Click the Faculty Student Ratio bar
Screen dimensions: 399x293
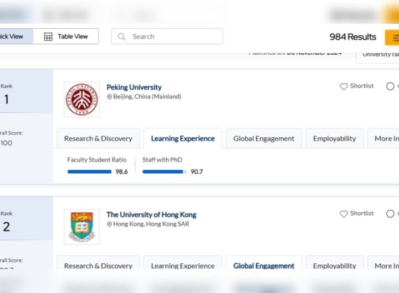tap(89, 171)
